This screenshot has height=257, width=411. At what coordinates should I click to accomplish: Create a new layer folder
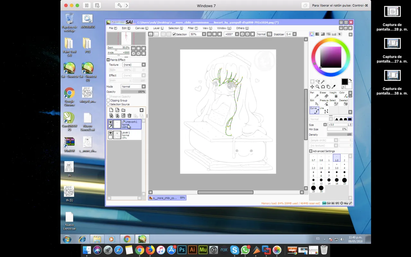123,110
